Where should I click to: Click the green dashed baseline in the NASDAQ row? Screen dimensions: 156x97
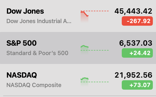click(95, 82)
